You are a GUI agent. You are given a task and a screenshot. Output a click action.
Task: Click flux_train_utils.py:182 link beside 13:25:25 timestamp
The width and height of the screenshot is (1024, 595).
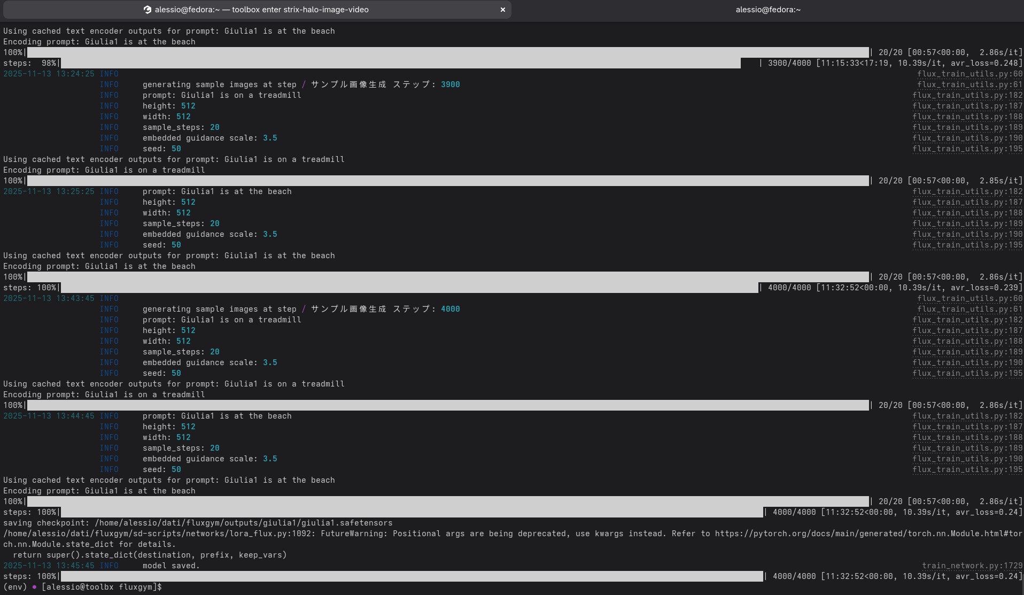[x=967, y=191]
